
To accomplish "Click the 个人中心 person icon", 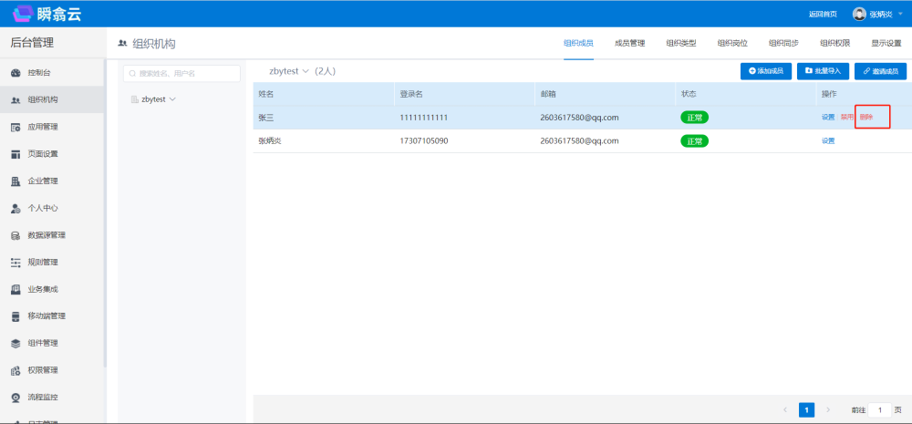I will pos(16,208).
